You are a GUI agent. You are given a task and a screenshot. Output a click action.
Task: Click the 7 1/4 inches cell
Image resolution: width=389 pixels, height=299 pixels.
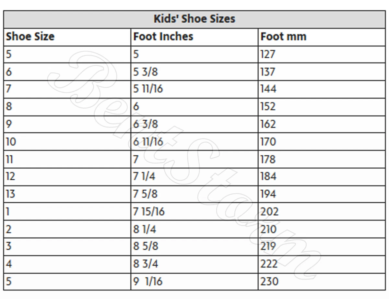point(194,177)
